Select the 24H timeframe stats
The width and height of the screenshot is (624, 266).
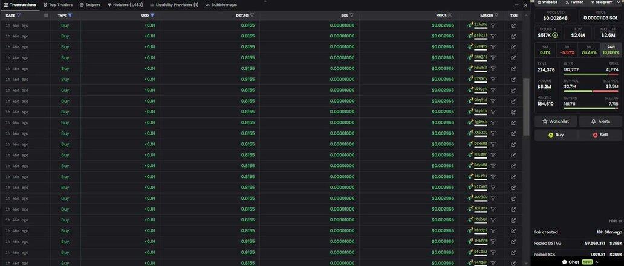[x=611, y=49]
